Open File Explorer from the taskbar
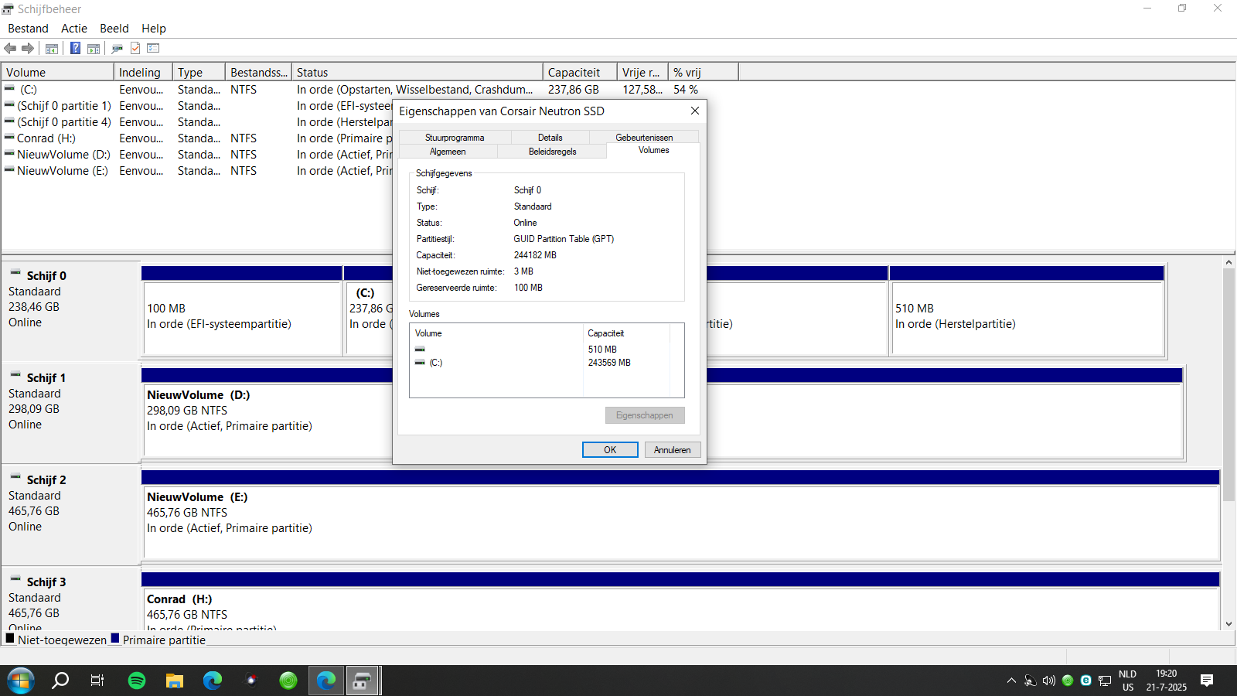The height and width of the screenshot is (696, 1237). click(175, 681)
